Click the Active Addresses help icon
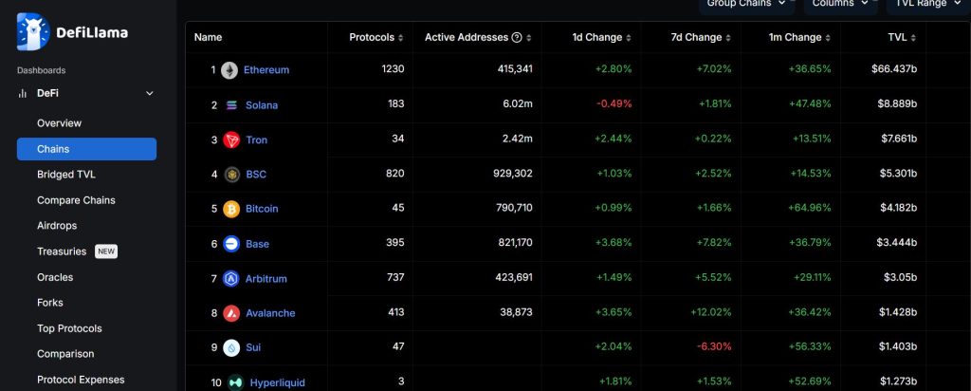971x391 pixels. pos(517,38)
